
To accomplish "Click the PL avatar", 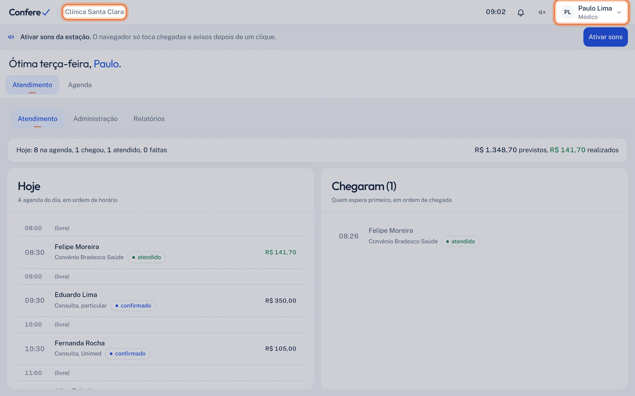I will coord(568,12).
